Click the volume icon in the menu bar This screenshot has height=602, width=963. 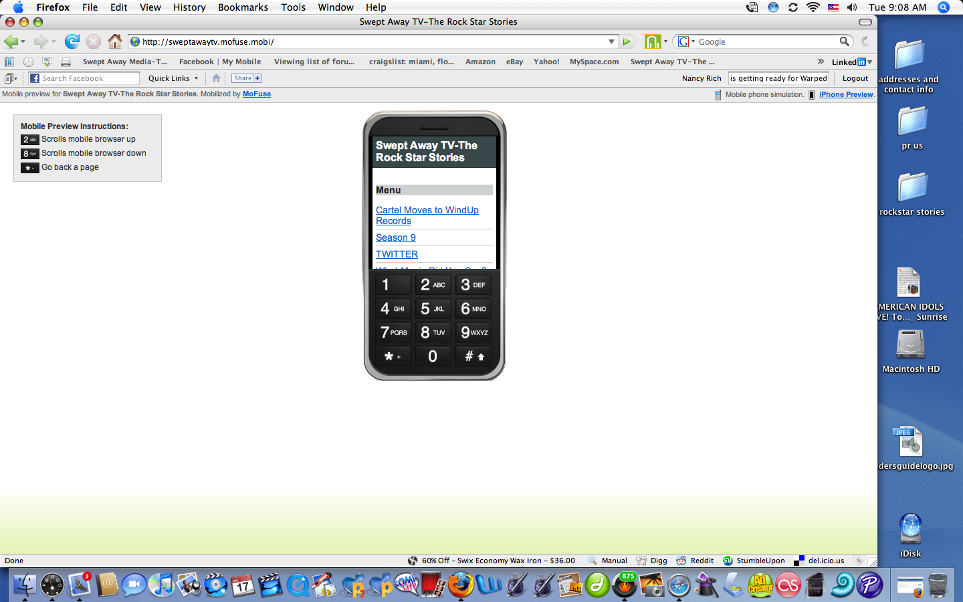(x=852, y=7)
